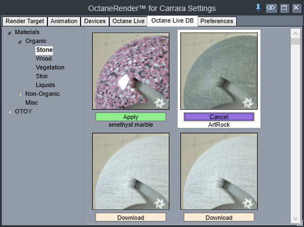Select the Stone category
The image size is (304, 227).
pyautogui.click(x=44, y=50)
